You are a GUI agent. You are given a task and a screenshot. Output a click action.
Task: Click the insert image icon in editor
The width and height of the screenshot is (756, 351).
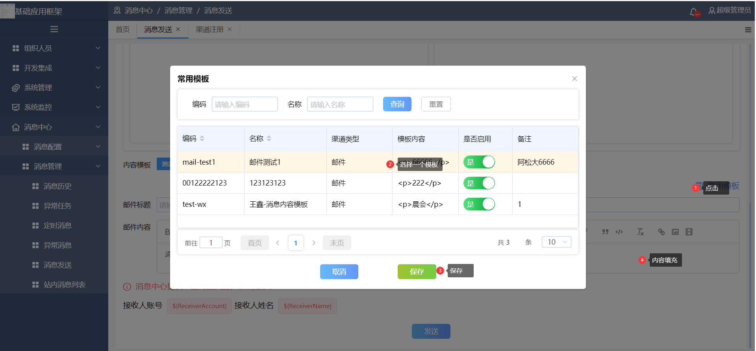(x=675, y=232)
